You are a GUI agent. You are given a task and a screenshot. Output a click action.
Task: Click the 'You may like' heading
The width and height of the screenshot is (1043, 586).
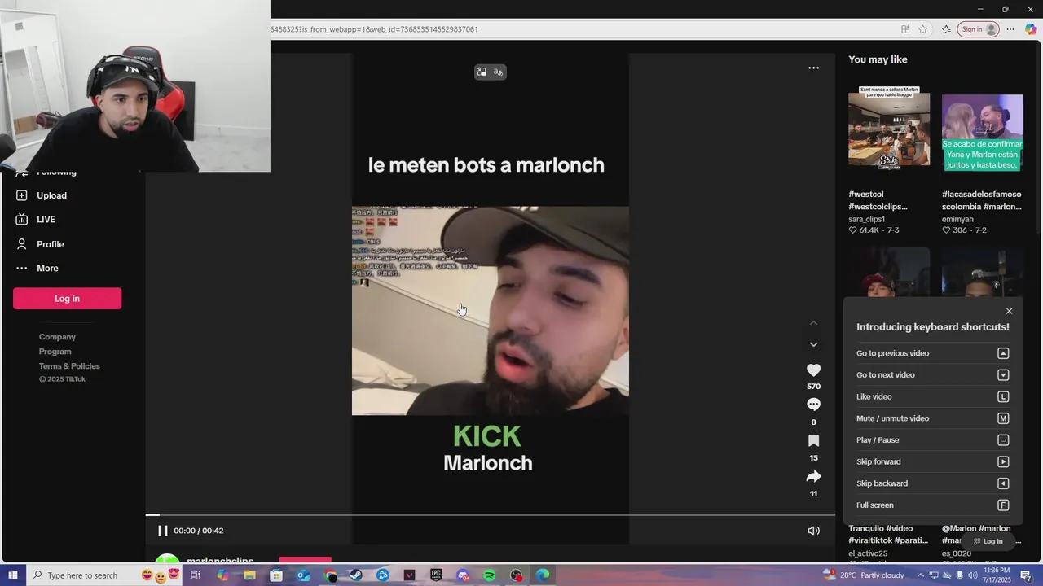(878, 59)
